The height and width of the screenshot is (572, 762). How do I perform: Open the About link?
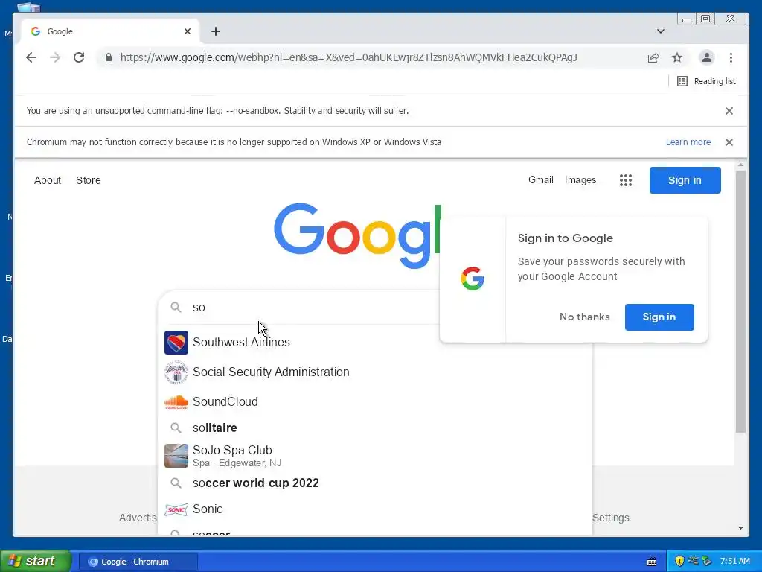[48, 180]
